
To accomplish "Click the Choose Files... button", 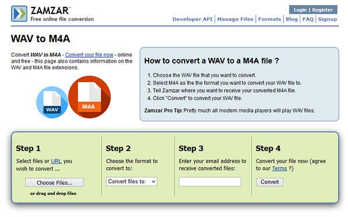I will 55,183.
